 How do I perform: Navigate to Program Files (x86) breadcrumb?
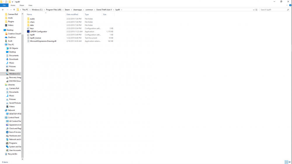[x=54, y=10]
